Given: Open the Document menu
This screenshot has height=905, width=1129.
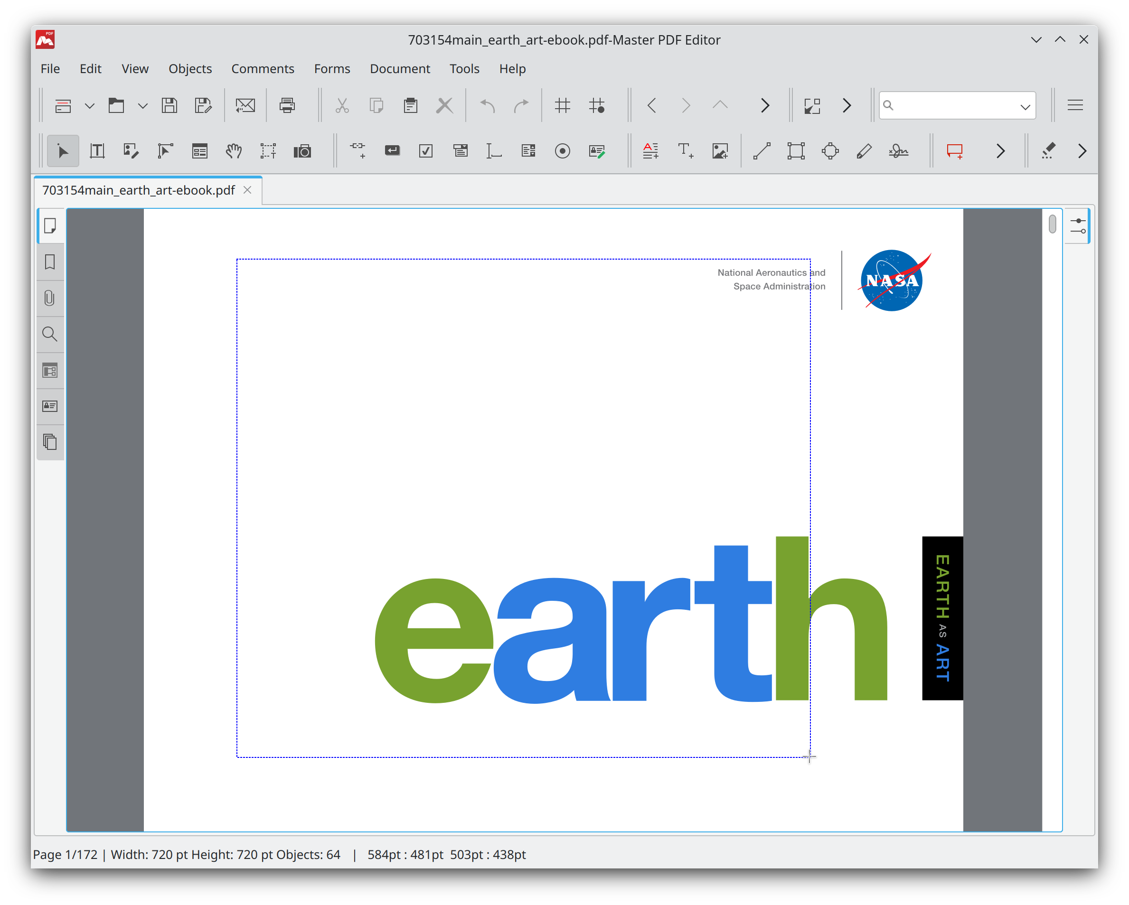Looking at the screenshot, I should 400,68.
